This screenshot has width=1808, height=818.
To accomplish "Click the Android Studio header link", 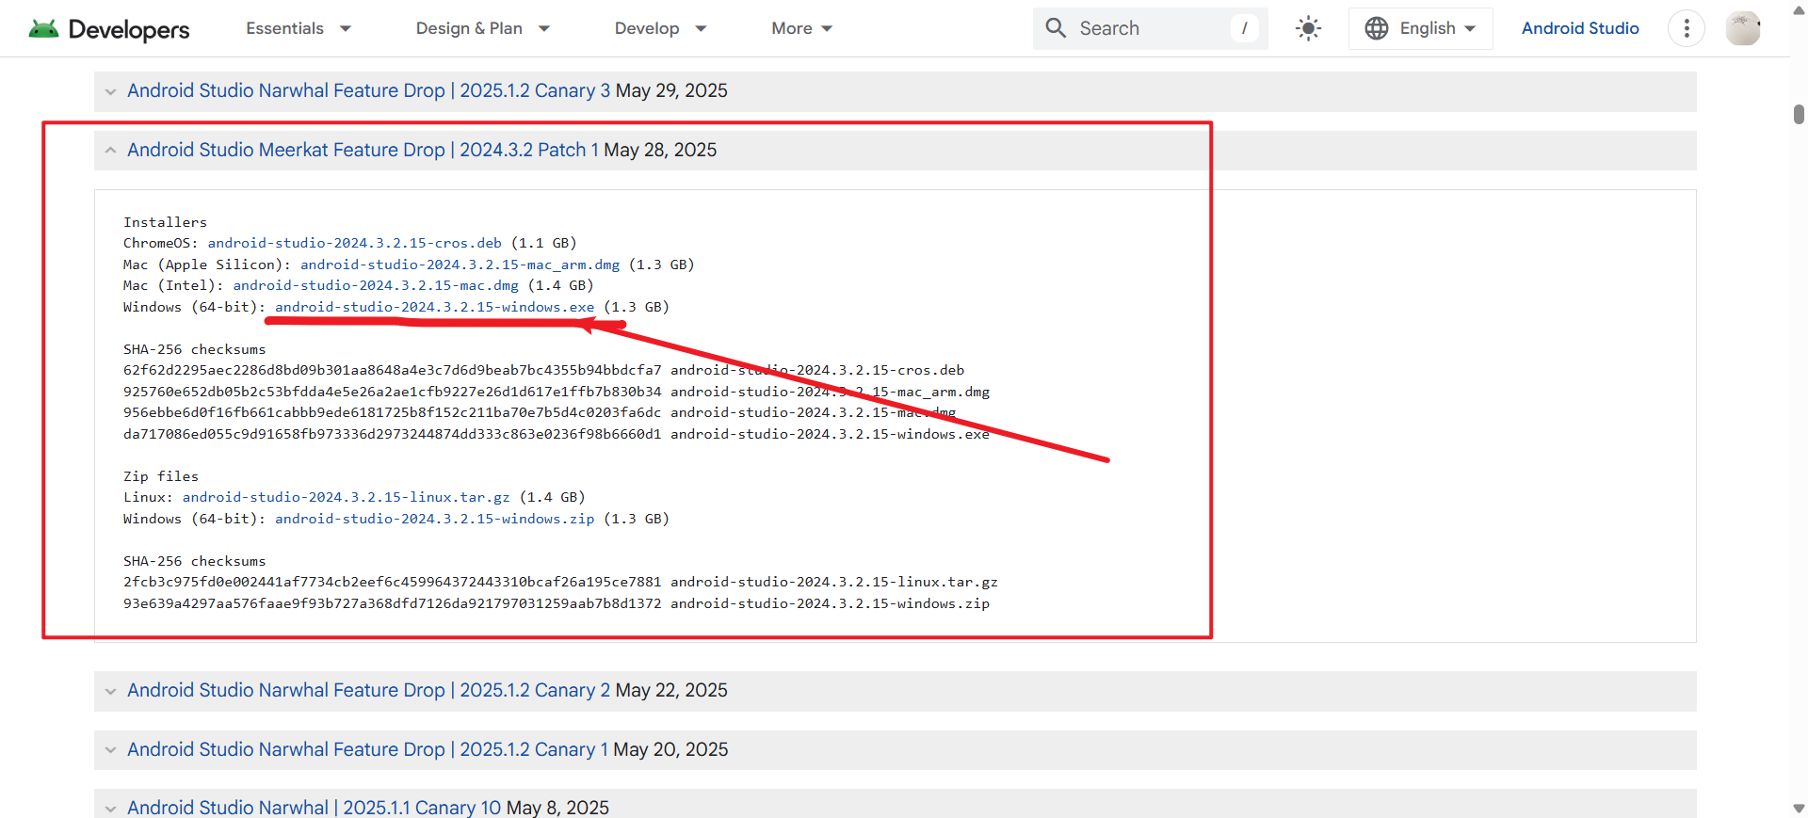I will tap(1580, 28).
